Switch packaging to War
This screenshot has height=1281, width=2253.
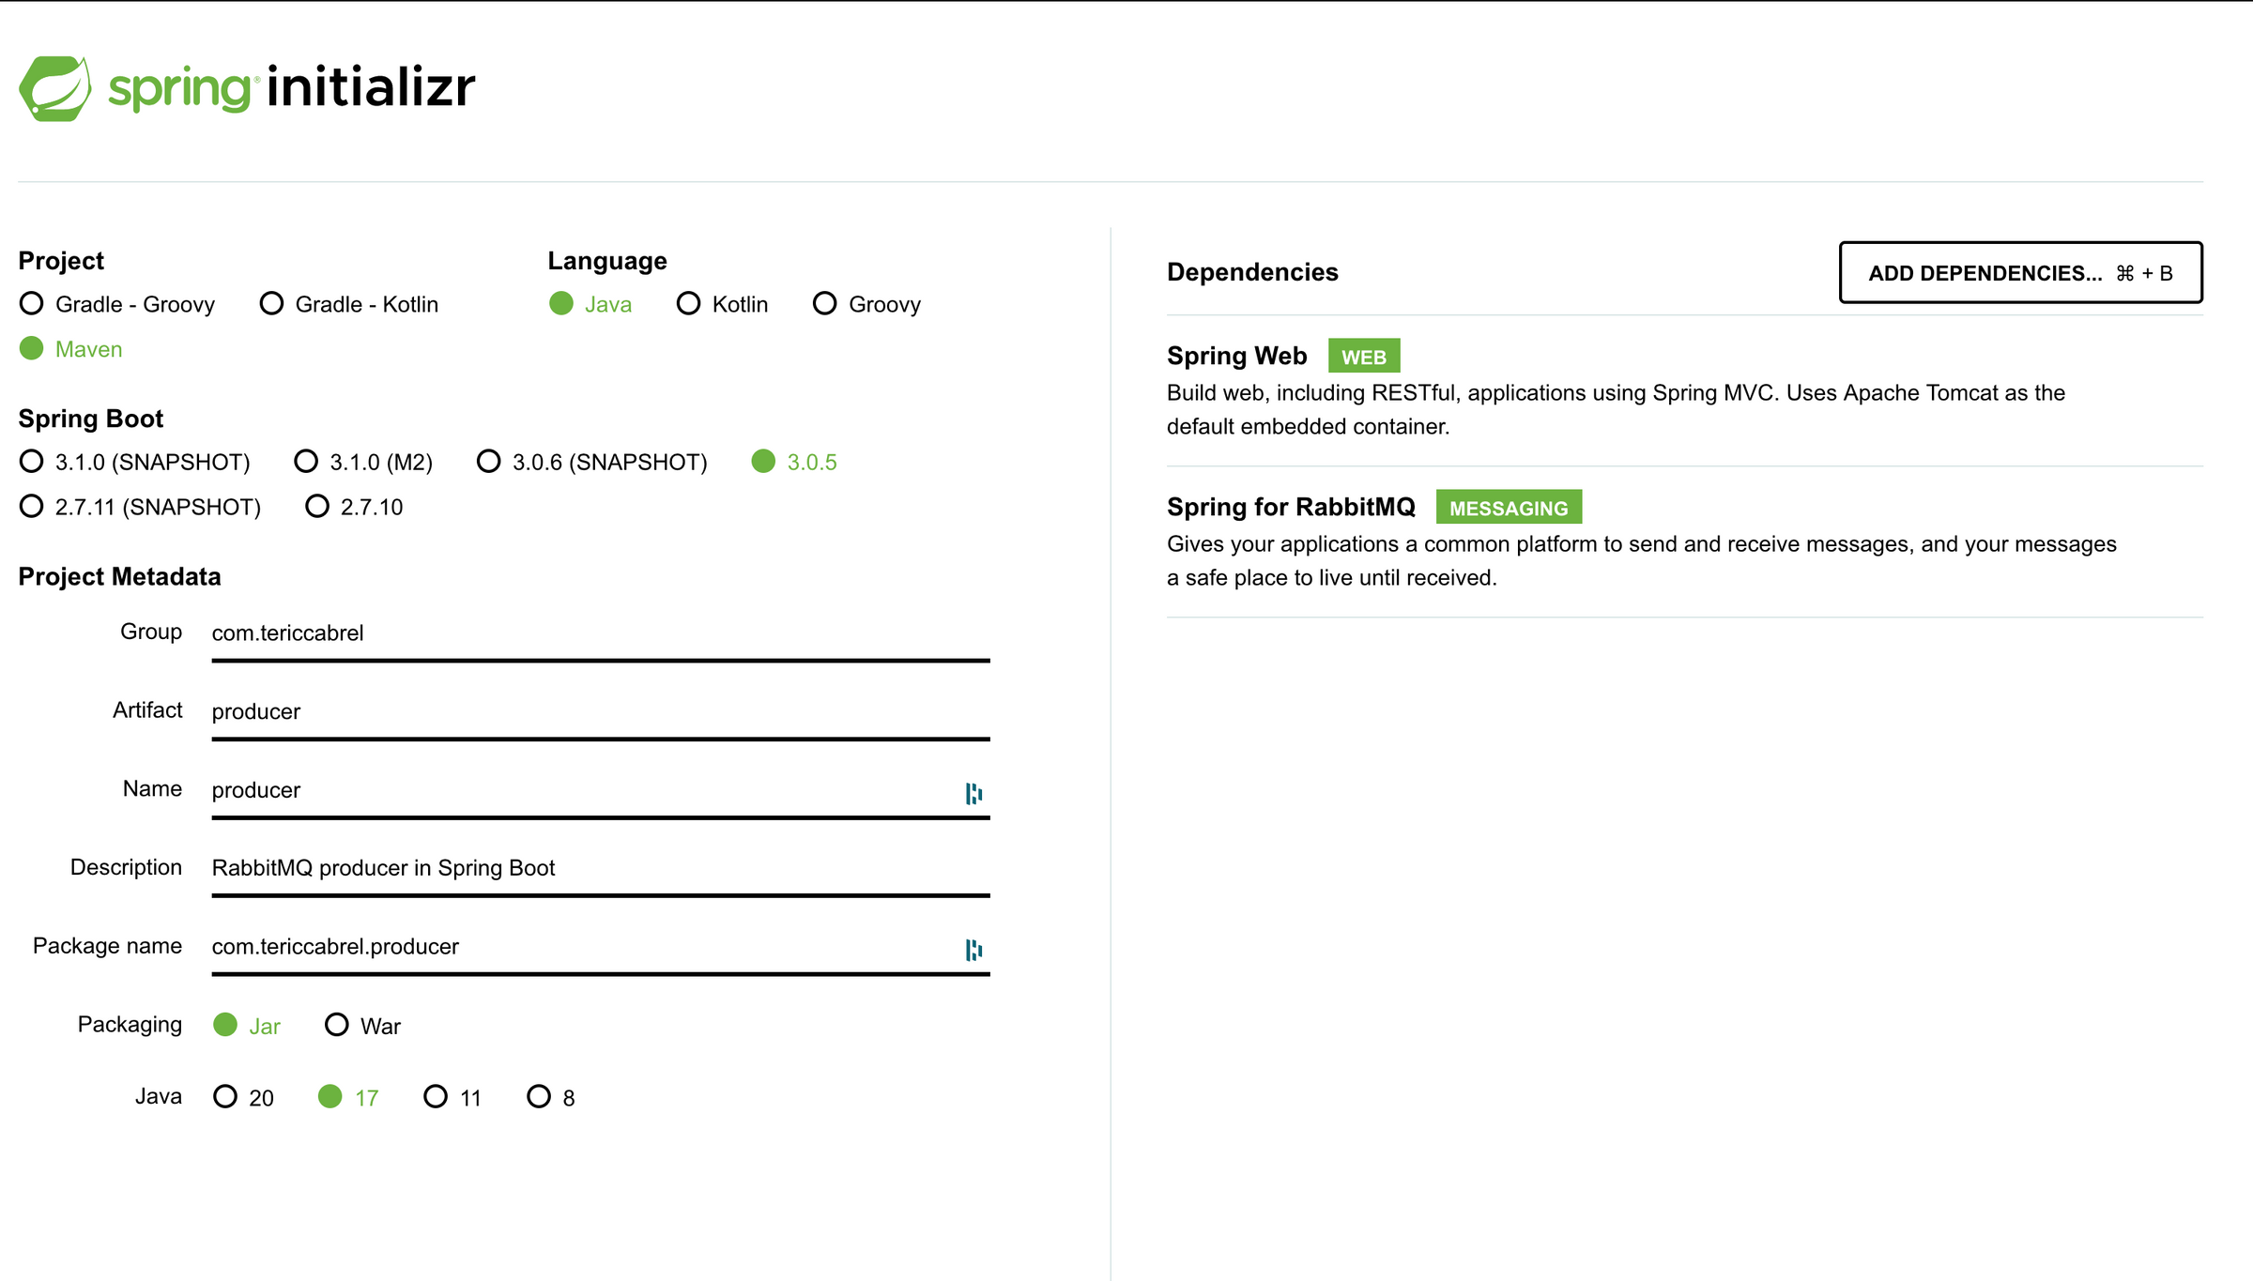coord(336,1025)
